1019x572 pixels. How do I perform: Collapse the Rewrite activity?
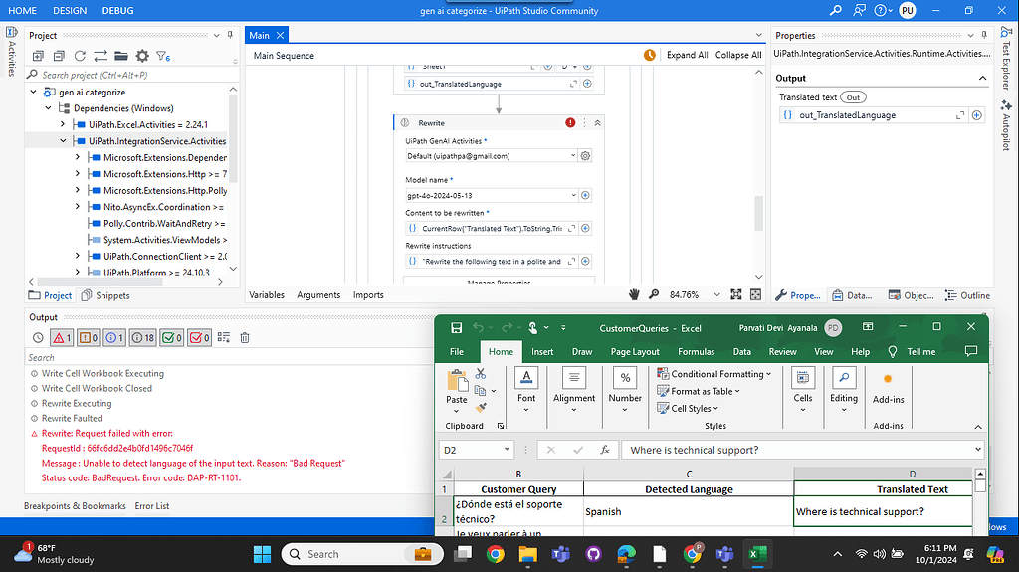pos(597,122)
